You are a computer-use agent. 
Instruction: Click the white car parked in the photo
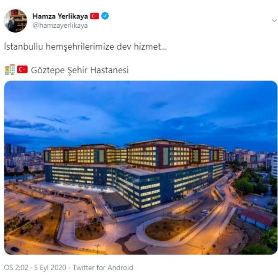tap(205, 211)
